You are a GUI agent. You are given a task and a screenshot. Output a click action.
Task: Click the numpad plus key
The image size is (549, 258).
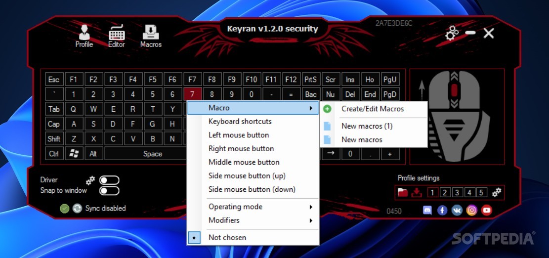pyautogui.click(x=390, y=154)
